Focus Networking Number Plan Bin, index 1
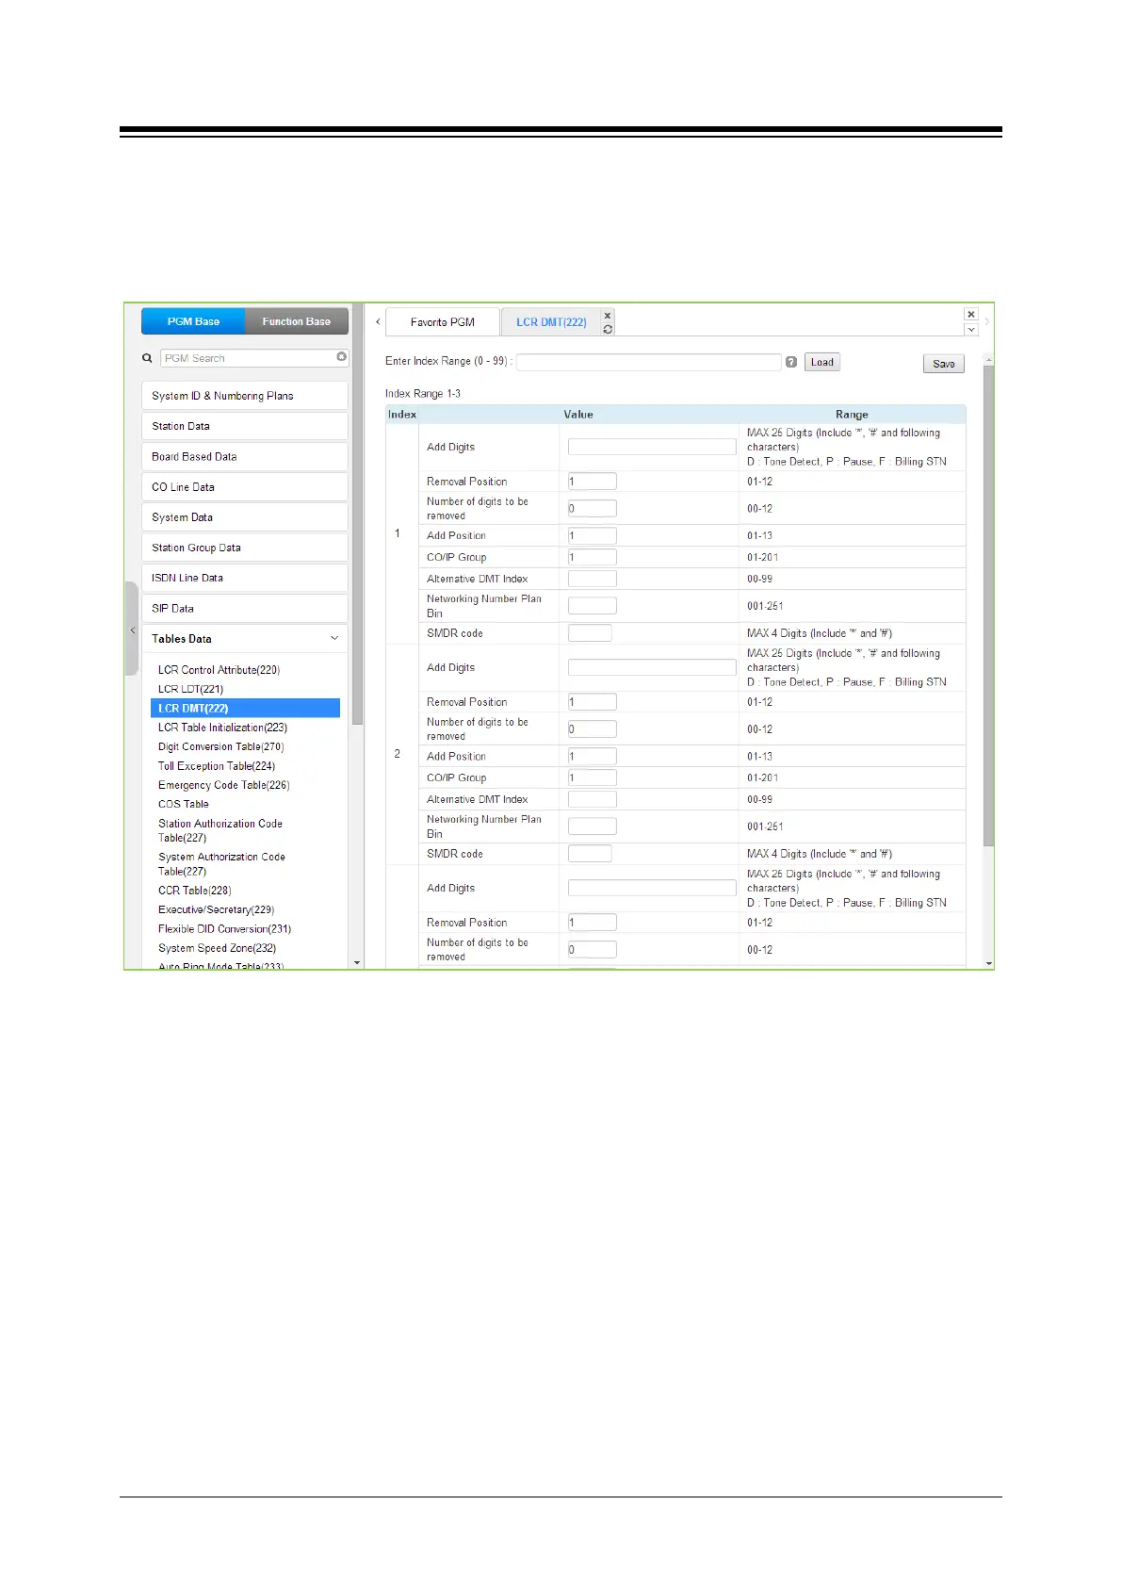Image resolution: width=1122 pixels, height=1587 pixels. coord(593,606)
